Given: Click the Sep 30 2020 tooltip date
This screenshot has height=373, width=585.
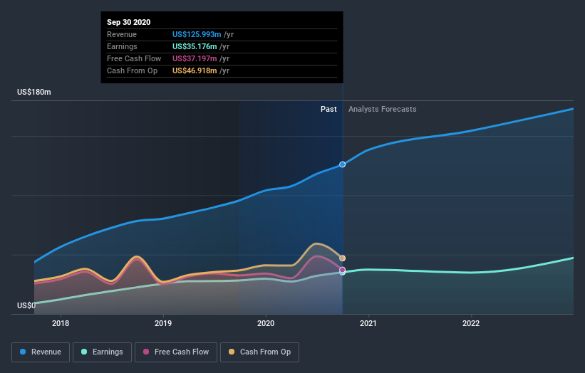Looking at the screenshot, I should pyautogui.click(x=129, y=22).
